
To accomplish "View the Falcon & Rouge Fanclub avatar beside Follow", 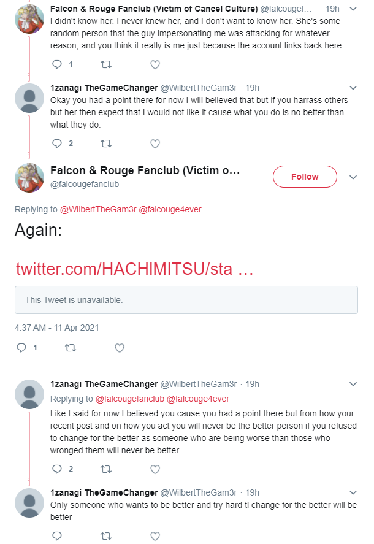I will pyautogui.click(x=29, y=178).
